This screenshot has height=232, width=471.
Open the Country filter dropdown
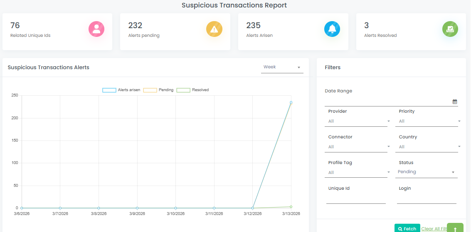(x=428, y=147)
